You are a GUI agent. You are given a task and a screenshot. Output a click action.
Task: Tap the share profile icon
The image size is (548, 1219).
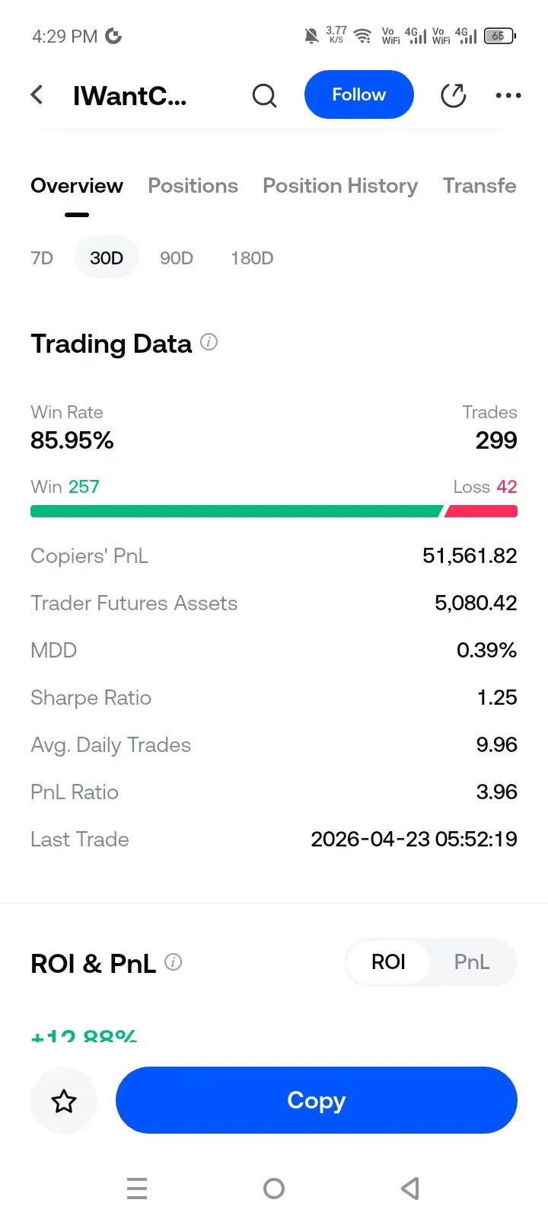click(454, 95)
